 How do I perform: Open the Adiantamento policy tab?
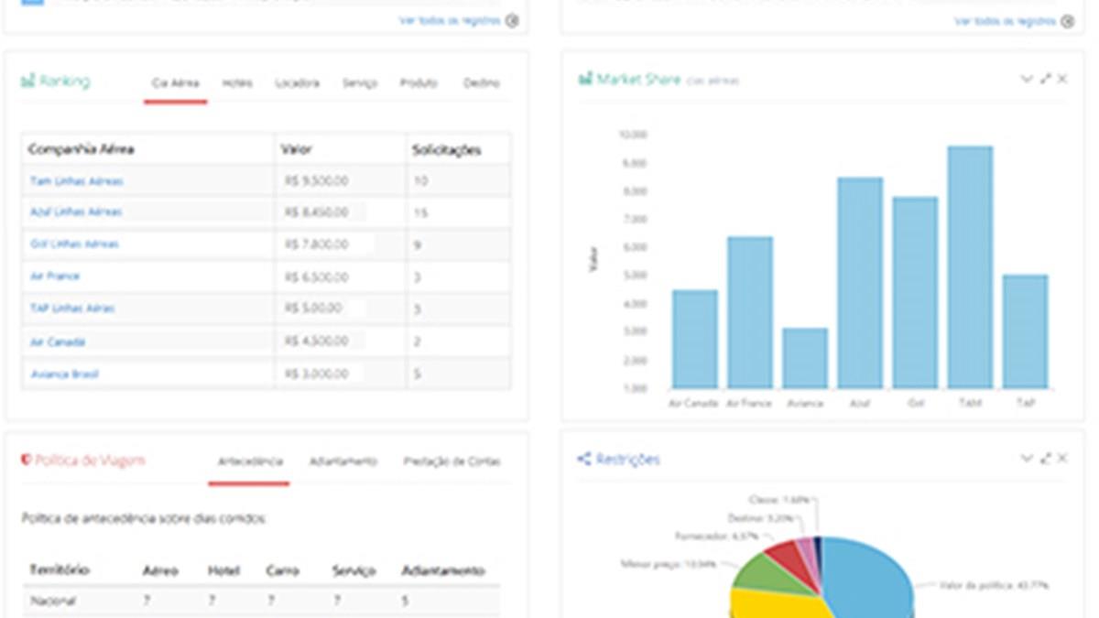pyautogui.click(x=343, y=461)
